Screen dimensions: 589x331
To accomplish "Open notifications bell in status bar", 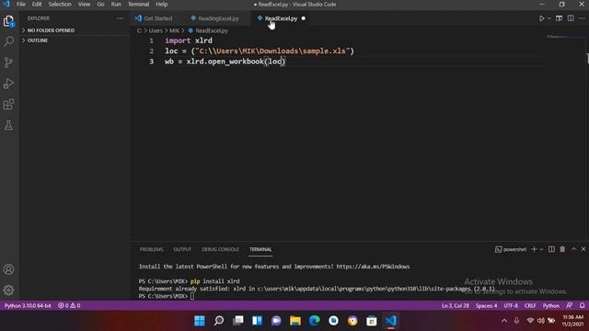I will tap(582, 305).
